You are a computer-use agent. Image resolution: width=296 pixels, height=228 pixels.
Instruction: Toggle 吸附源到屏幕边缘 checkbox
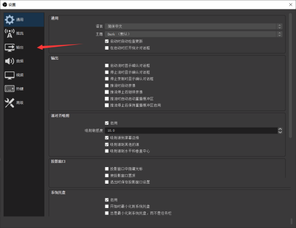click(107, 138)
